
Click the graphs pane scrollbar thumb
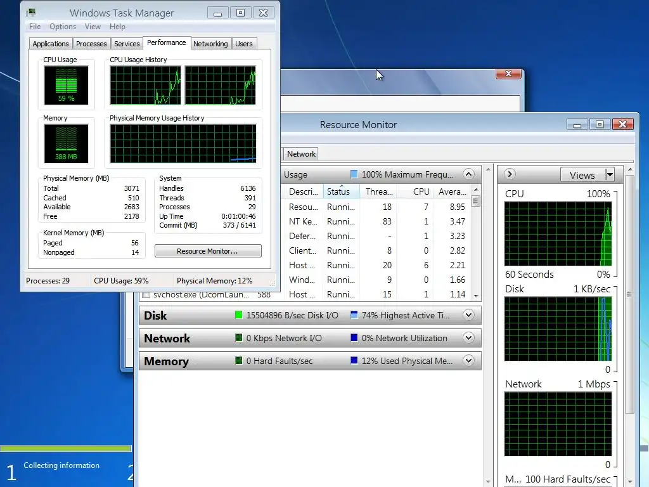click(629, 294)
